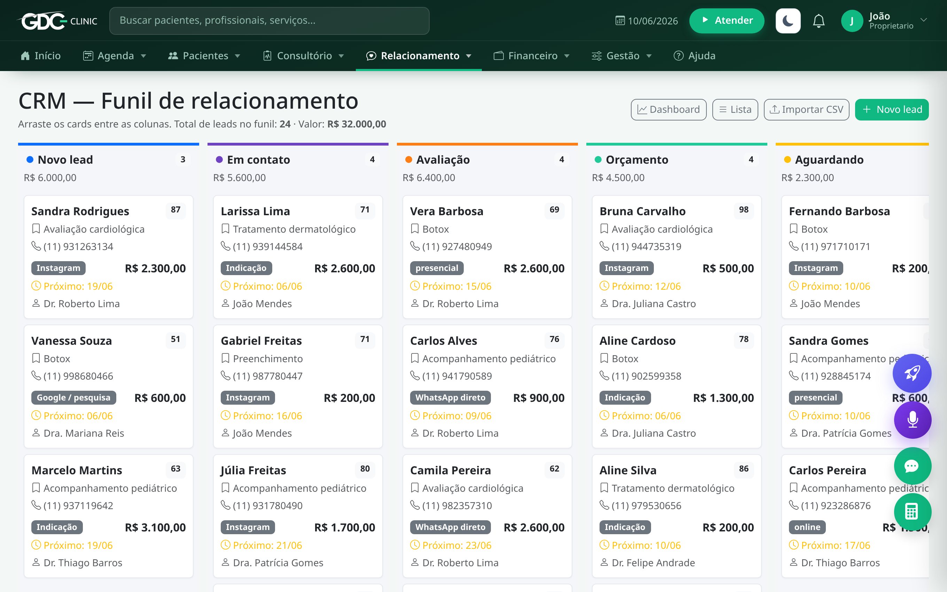
Task: Click the Em contato column header
Action: (x=258, y=160)
